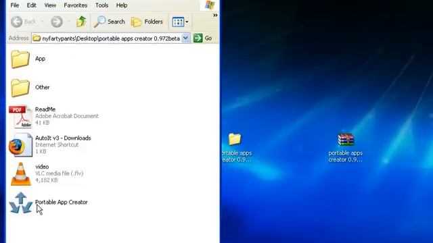Viewport: 433px width, 243px height.
Task: Expand the Forward history dropdown arrow
Action: 69,22
